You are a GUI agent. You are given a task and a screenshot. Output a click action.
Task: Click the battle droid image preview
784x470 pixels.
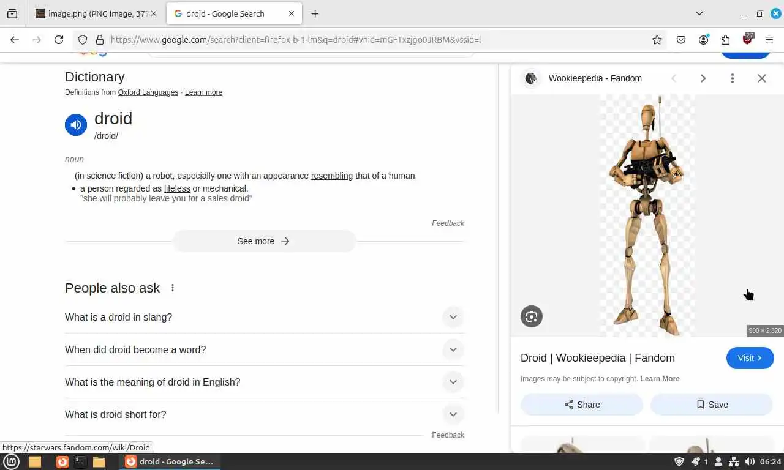tap(647, 215)
